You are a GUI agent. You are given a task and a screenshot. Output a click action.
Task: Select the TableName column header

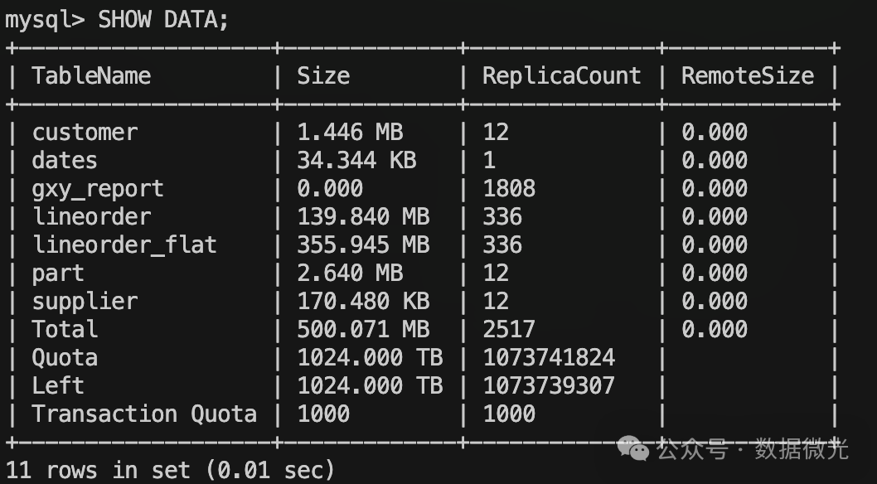(91, 76)
